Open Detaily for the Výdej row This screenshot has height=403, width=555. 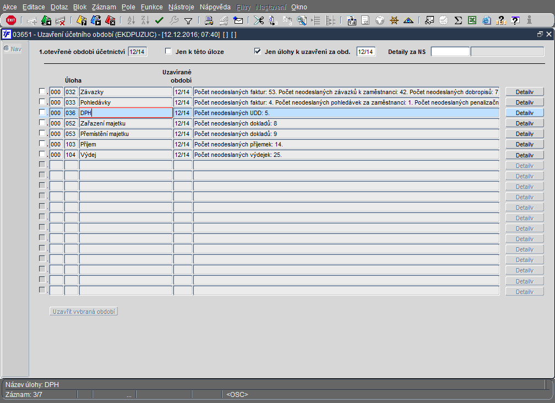[x=525, y=155]
